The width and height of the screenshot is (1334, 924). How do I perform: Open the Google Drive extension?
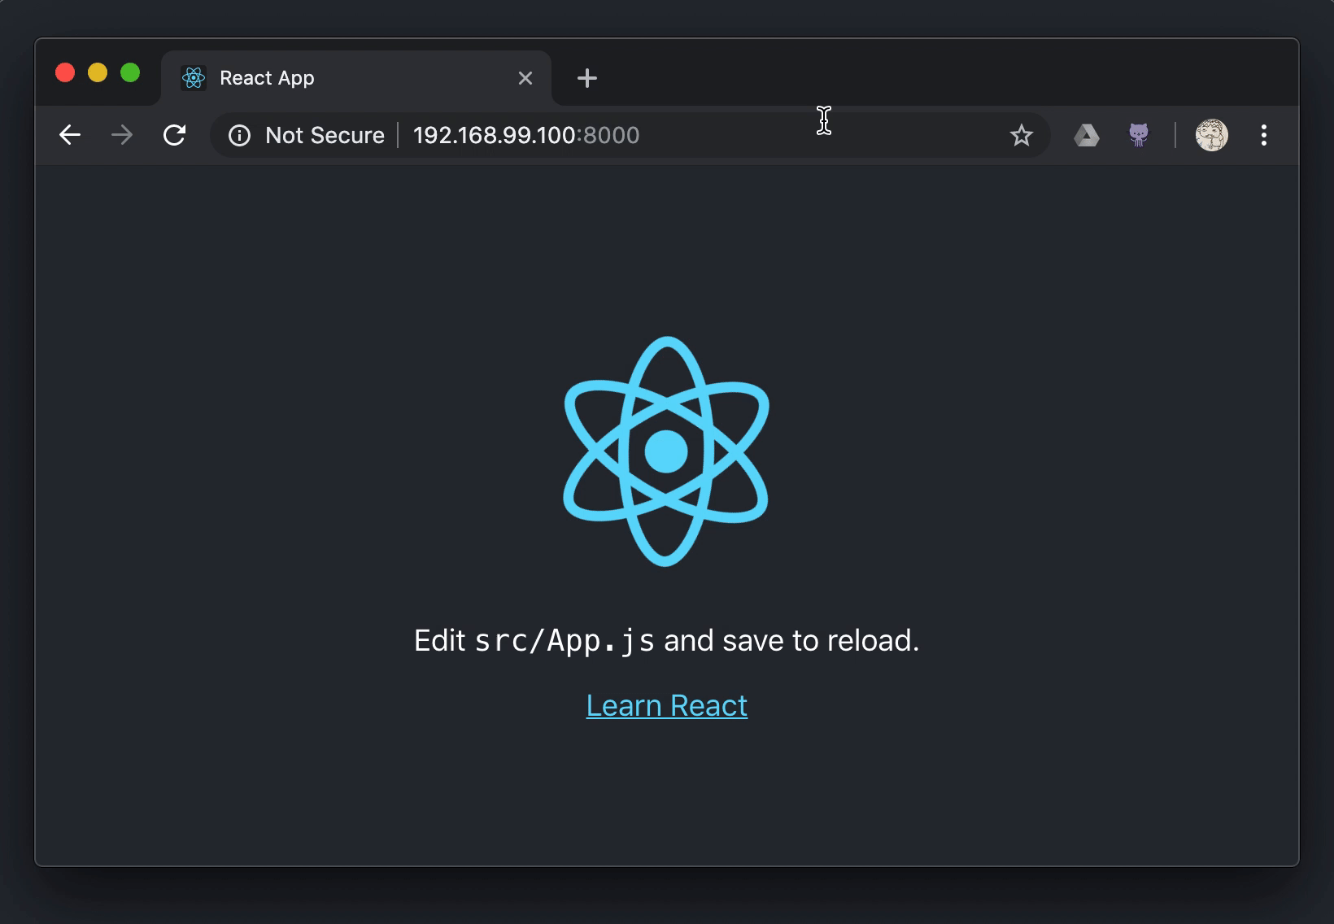tap(1087, 135)
